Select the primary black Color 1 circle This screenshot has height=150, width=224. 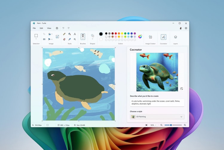tap(101, 34)
